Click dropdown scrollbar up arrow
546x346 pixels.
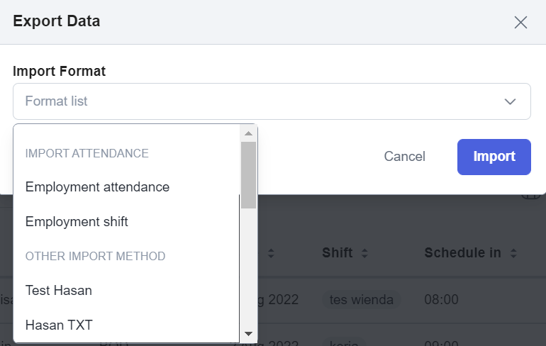pyautogui.click(x=248, y=133)
